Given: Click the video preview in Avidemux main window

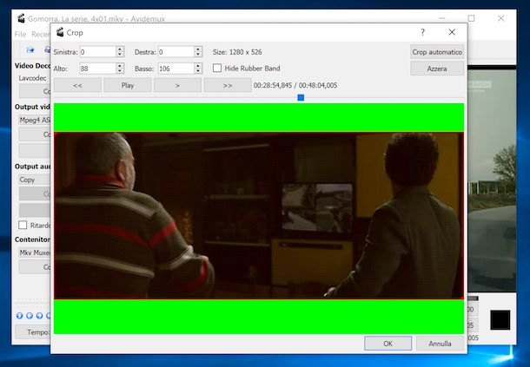Looking at the screenshot, I should pyautogui.click(x=492, y=180).
